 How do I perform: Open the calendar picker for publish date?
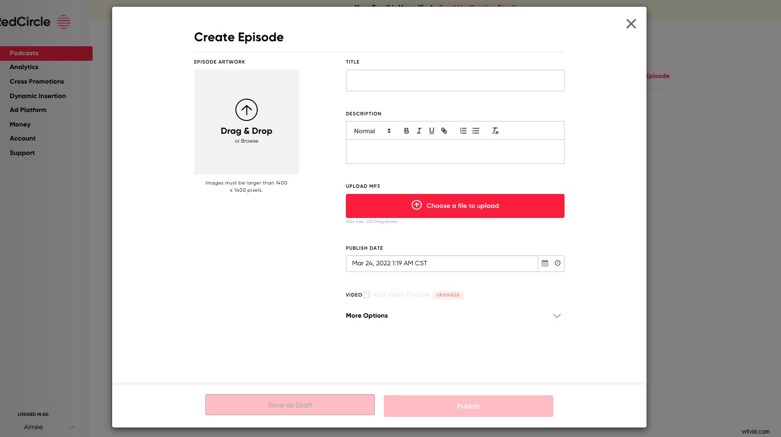[544, 263]
